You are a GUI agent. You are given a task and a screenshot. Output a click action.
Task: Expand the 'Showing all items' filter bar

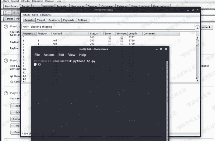tap(108, 27)
